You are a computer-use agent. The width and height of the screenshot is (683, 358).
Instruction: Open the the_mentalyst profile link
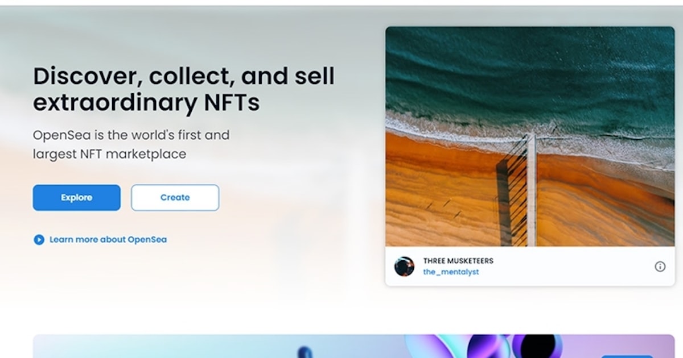(x=451, y=272)
